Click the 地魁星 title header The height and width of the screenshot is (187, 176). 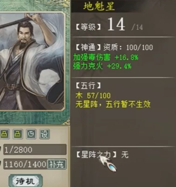click(99, 6)
